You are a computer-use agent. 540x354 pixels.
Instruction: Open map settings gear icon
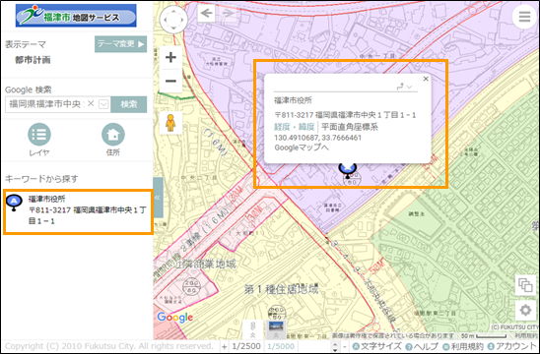[525, 311]
